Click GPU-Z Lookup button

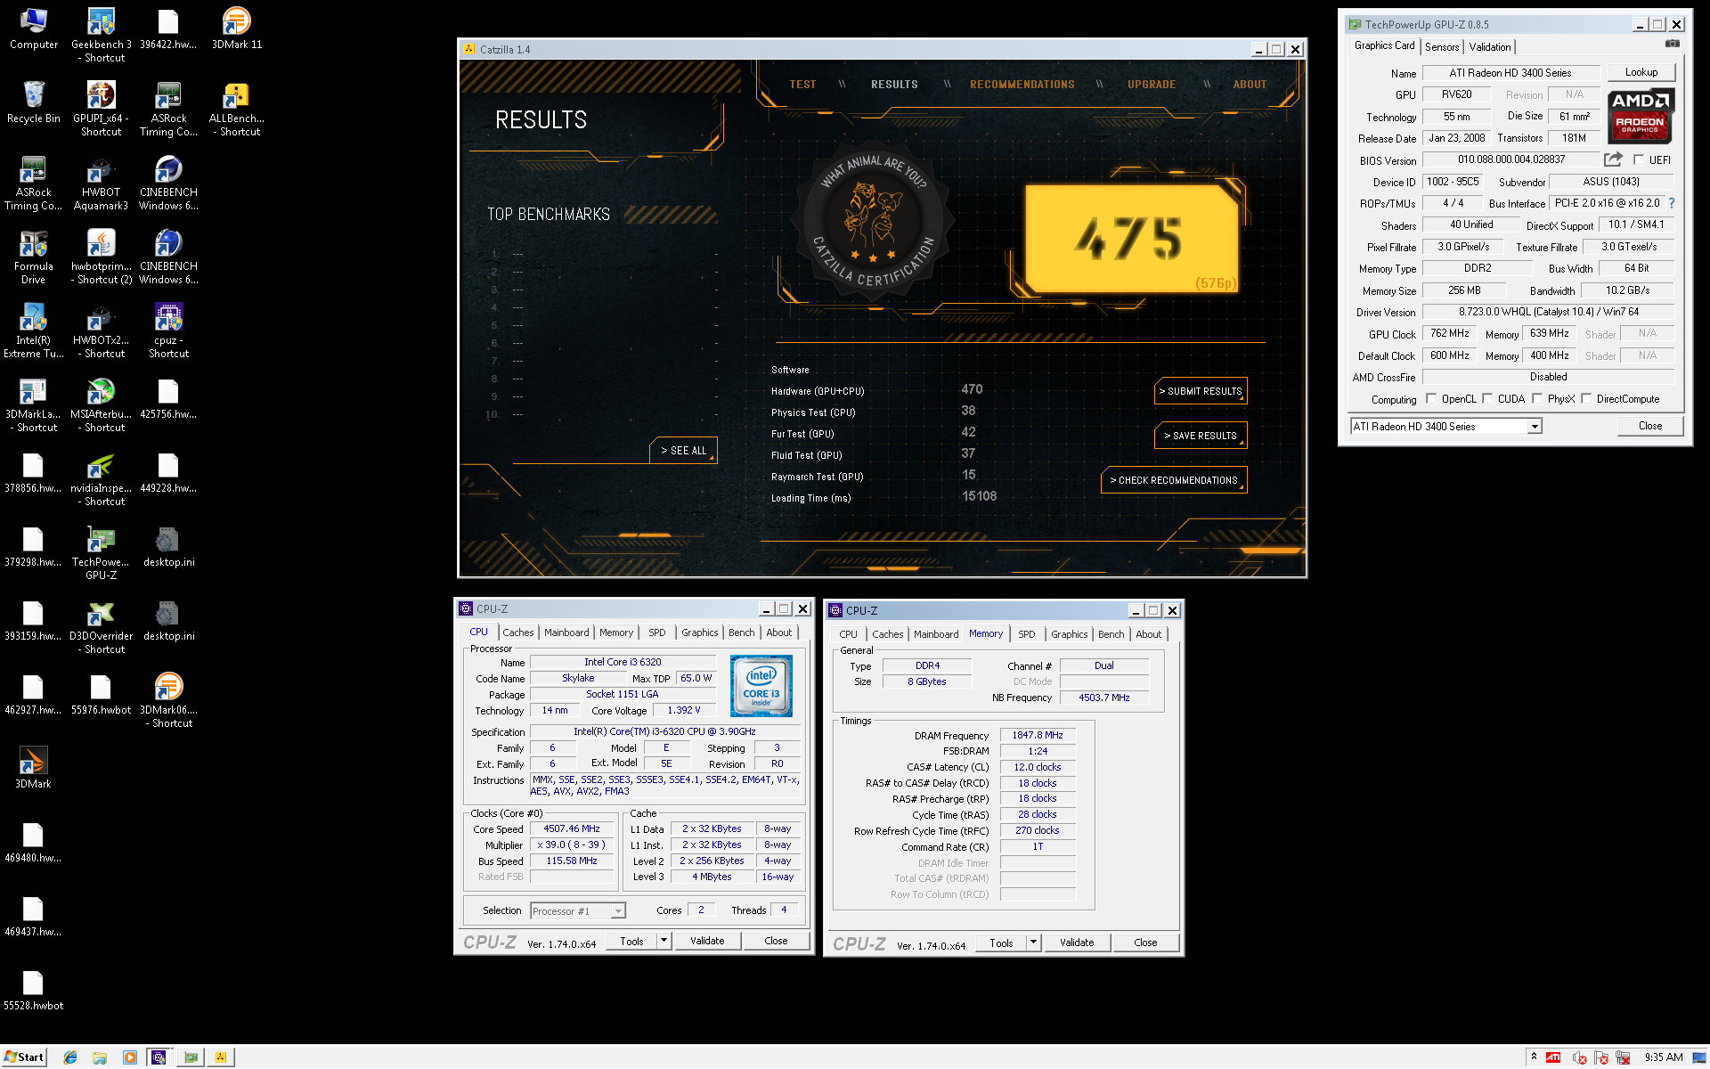pyautogui.click(x=1641, y=72)
